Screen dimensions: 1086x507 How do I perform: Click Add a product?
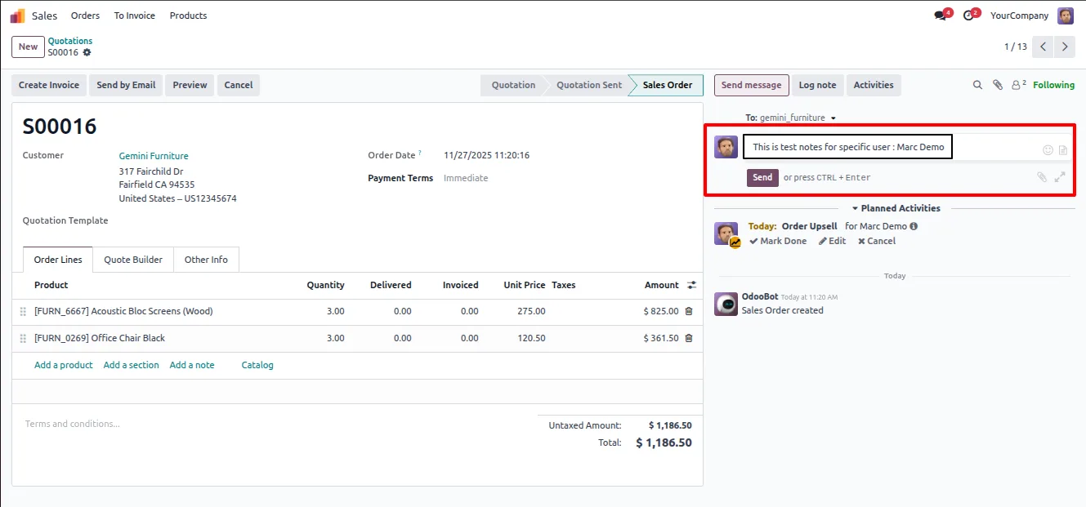(x=64, y=365)
